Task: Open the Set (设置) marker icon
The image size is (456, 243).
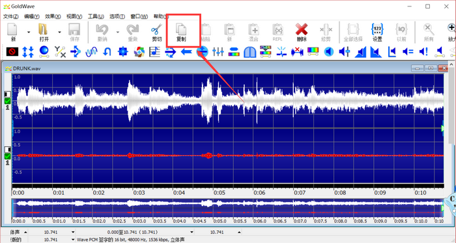Action: [x=377, y=32]
